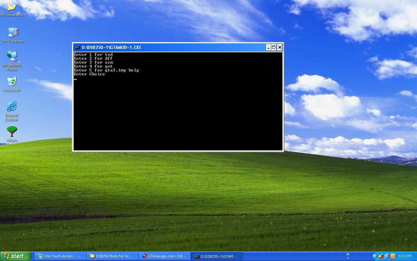Switch to One Touch Access taskbar window

point(60,256)
